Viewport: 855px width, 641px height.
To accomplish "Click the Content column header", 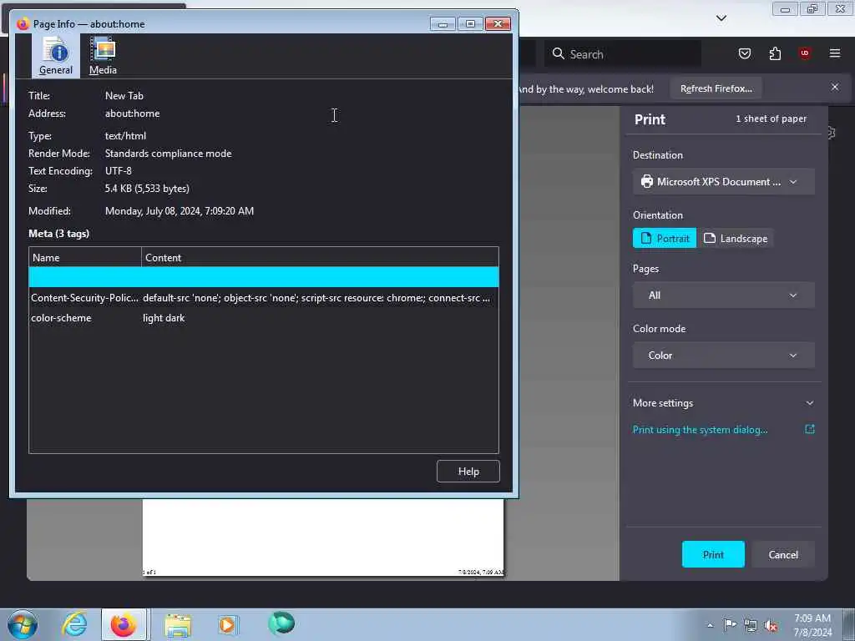I will point(320,257).
